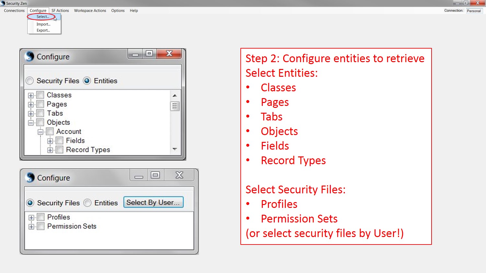486x273 pixels.
Task: Check the Permission Sets checkbox
Action: 40,226
